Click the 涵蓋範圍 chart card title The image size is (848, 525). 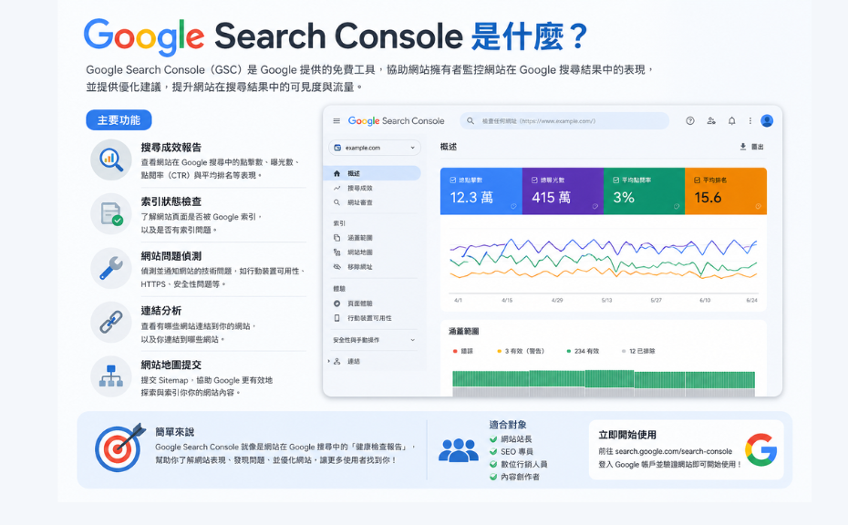(463, 332)
